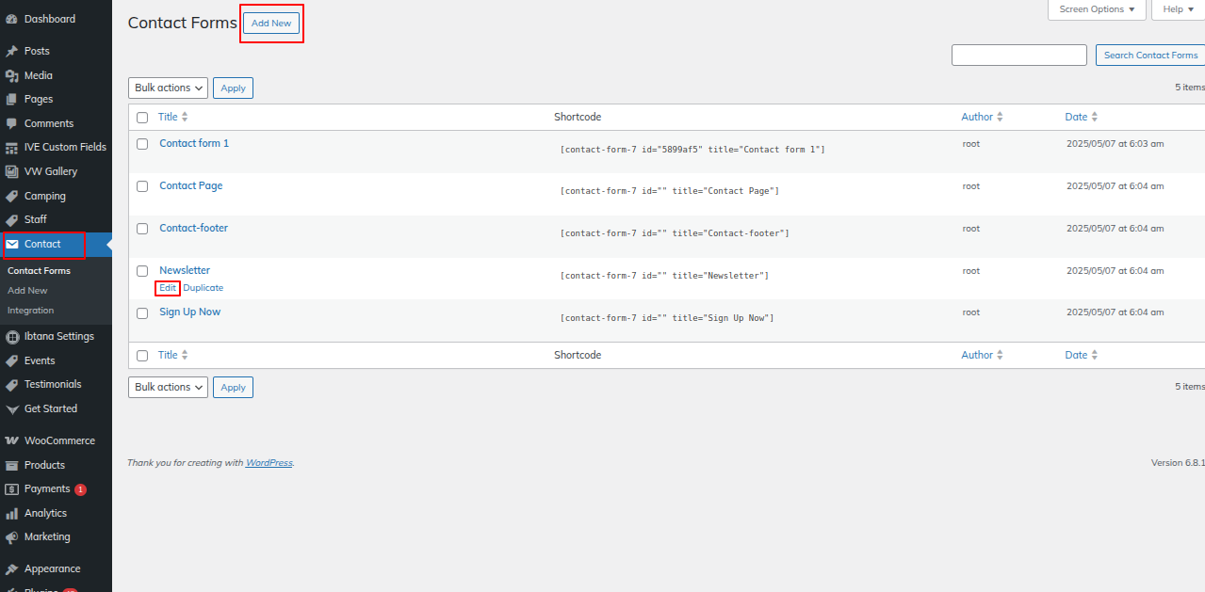Click the Marketing megaphone icon

click(x=11, y=537)
